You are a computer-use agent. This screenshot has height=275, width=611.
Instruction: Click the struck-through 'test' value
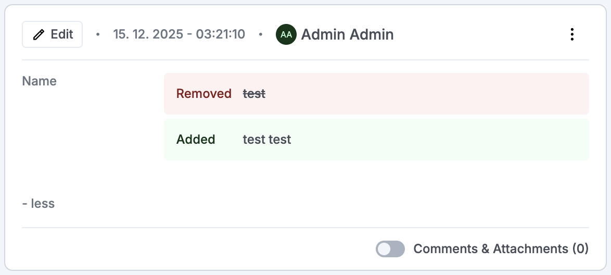click(254, 94)
